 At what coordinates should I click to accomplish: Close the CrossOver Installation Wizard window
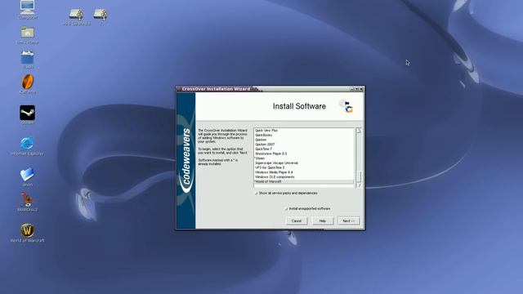click(x=361, y=89)
